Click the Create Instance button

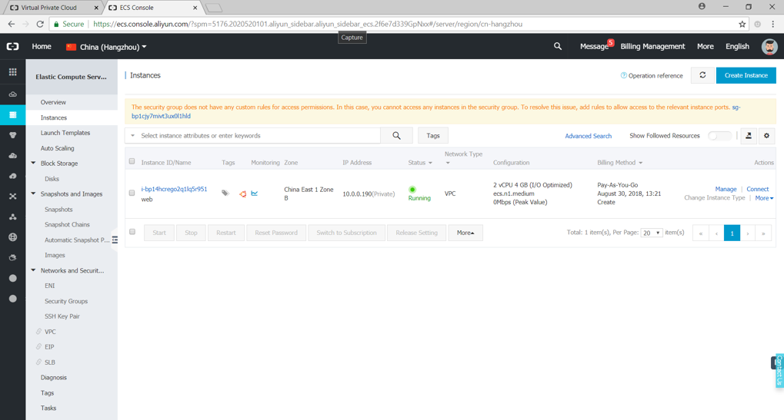click(746, 75)
